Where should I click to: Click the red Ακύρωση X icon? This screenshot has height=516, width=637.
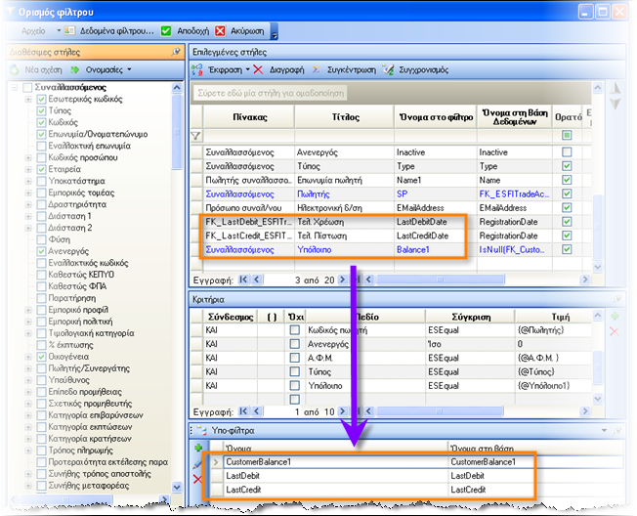coord(220,31)
